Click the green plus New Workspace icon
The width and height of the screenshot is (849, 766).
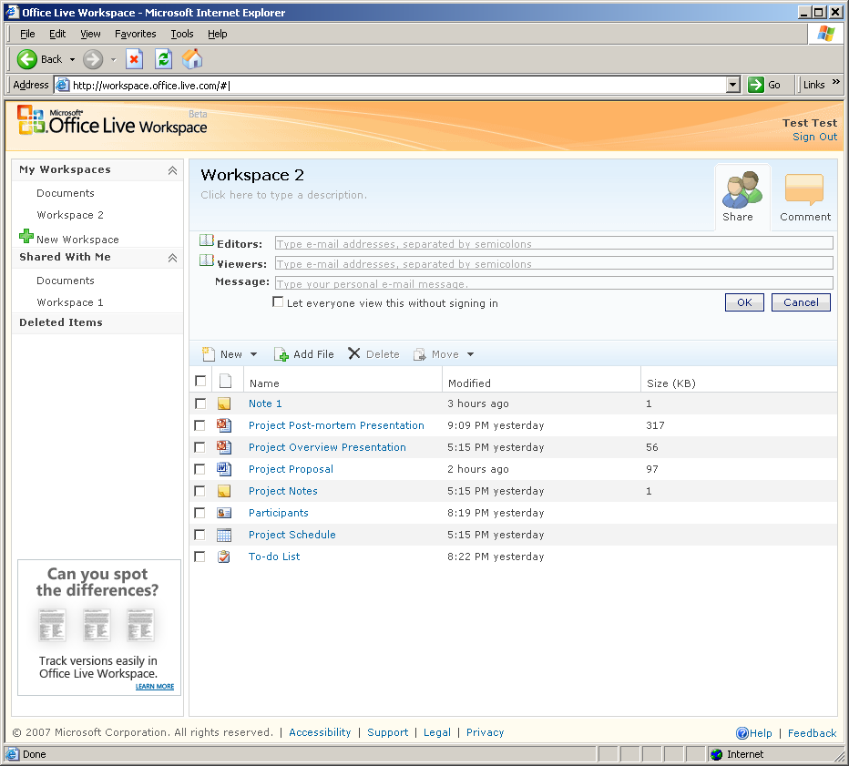26,236
